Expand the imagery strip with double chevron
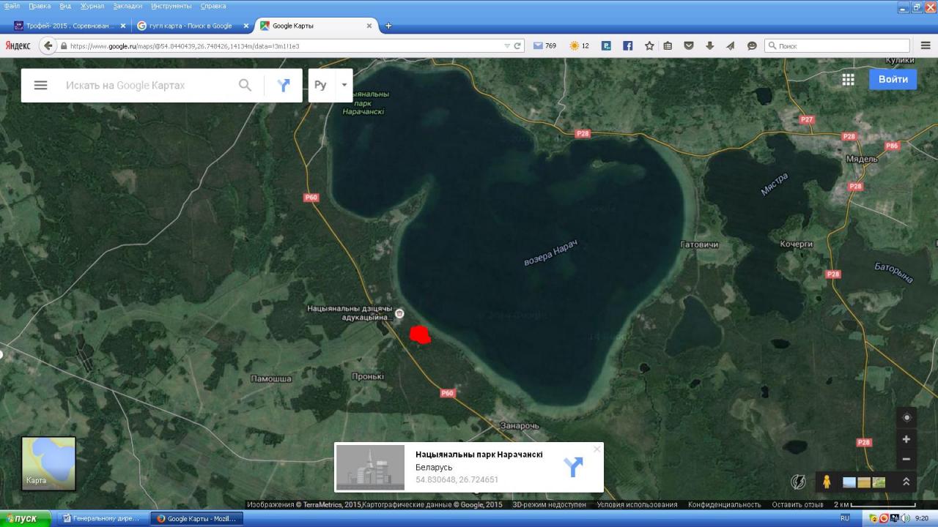 [906, 482]
